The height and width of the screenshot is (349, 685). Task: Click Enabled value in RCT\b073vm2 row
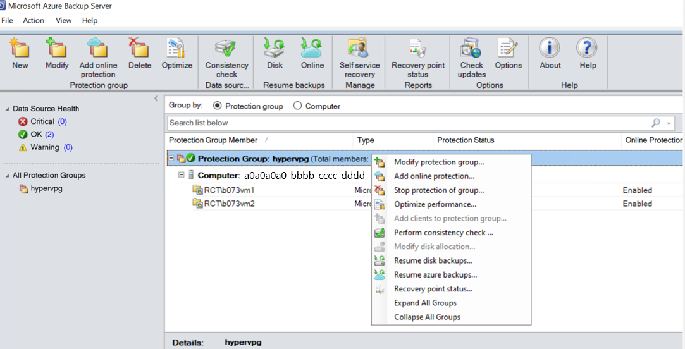[637, 204]
